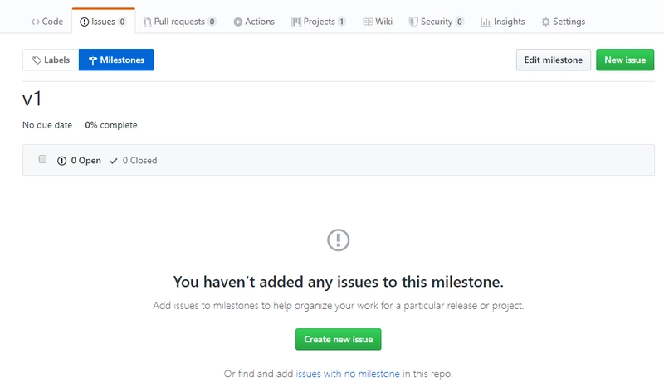The width and height of the screenshot is (664, 392).
Task: Follow the issues with no milestone link
Action: click(x=348, y=374)
